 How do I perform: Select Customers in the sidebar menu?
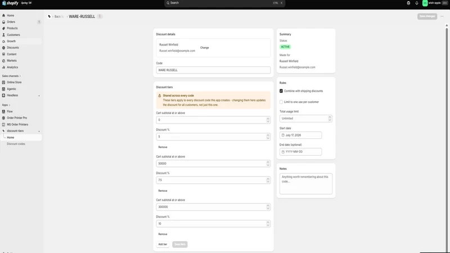13,35
